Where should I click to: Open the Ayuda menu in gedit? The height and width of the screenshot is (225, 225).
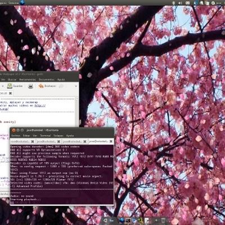pos(61,79)
